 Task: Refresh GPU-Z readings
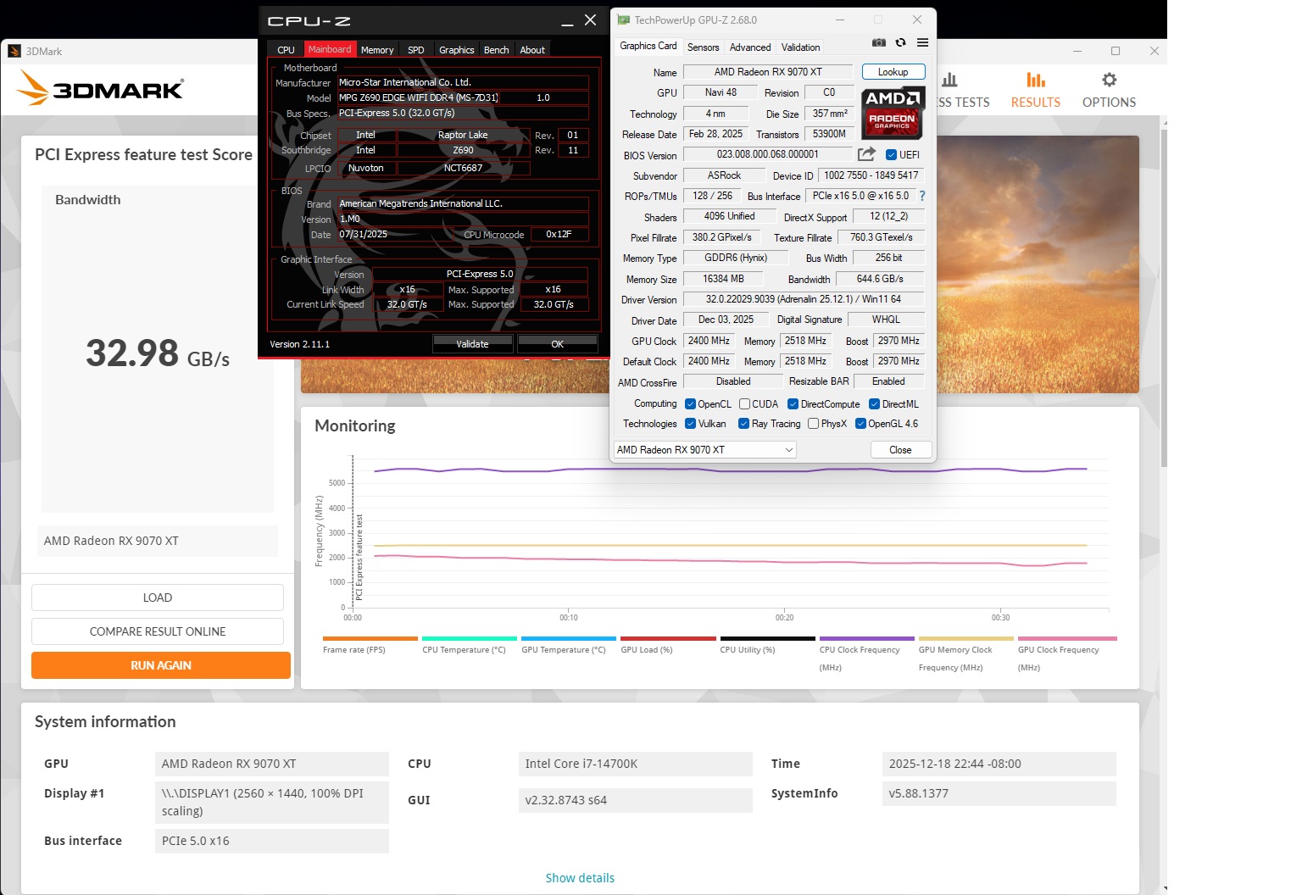coord(900,42)
